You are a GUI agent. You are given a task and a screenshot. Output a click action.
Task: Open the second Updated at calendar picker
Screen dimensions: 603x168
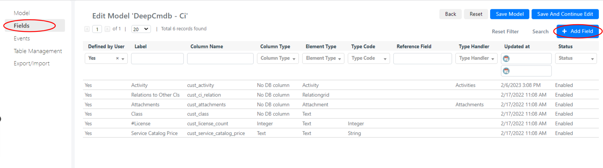[x=506, y=71]
